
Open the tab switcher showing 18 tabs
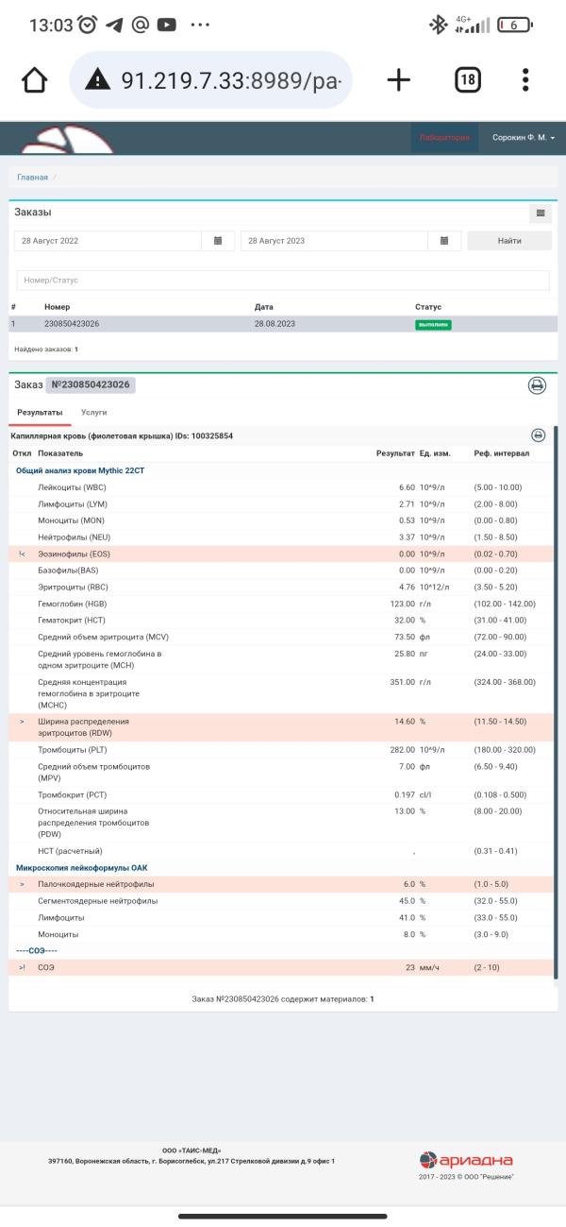467,80
